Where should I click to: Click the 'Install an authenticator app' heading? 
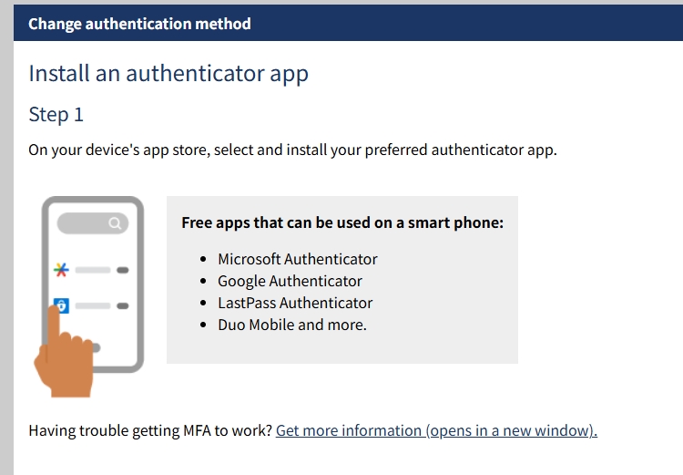point(168,74)
